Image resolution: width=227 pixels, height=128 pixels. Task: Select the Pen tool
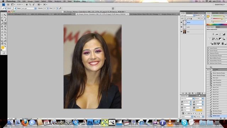click(2, 35)
